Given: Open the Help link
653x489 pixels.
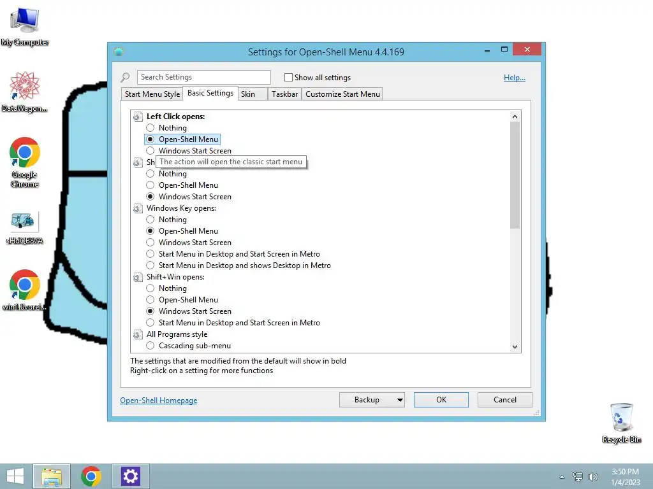Looking at the screenshot, I should click(x=515, y=78).
